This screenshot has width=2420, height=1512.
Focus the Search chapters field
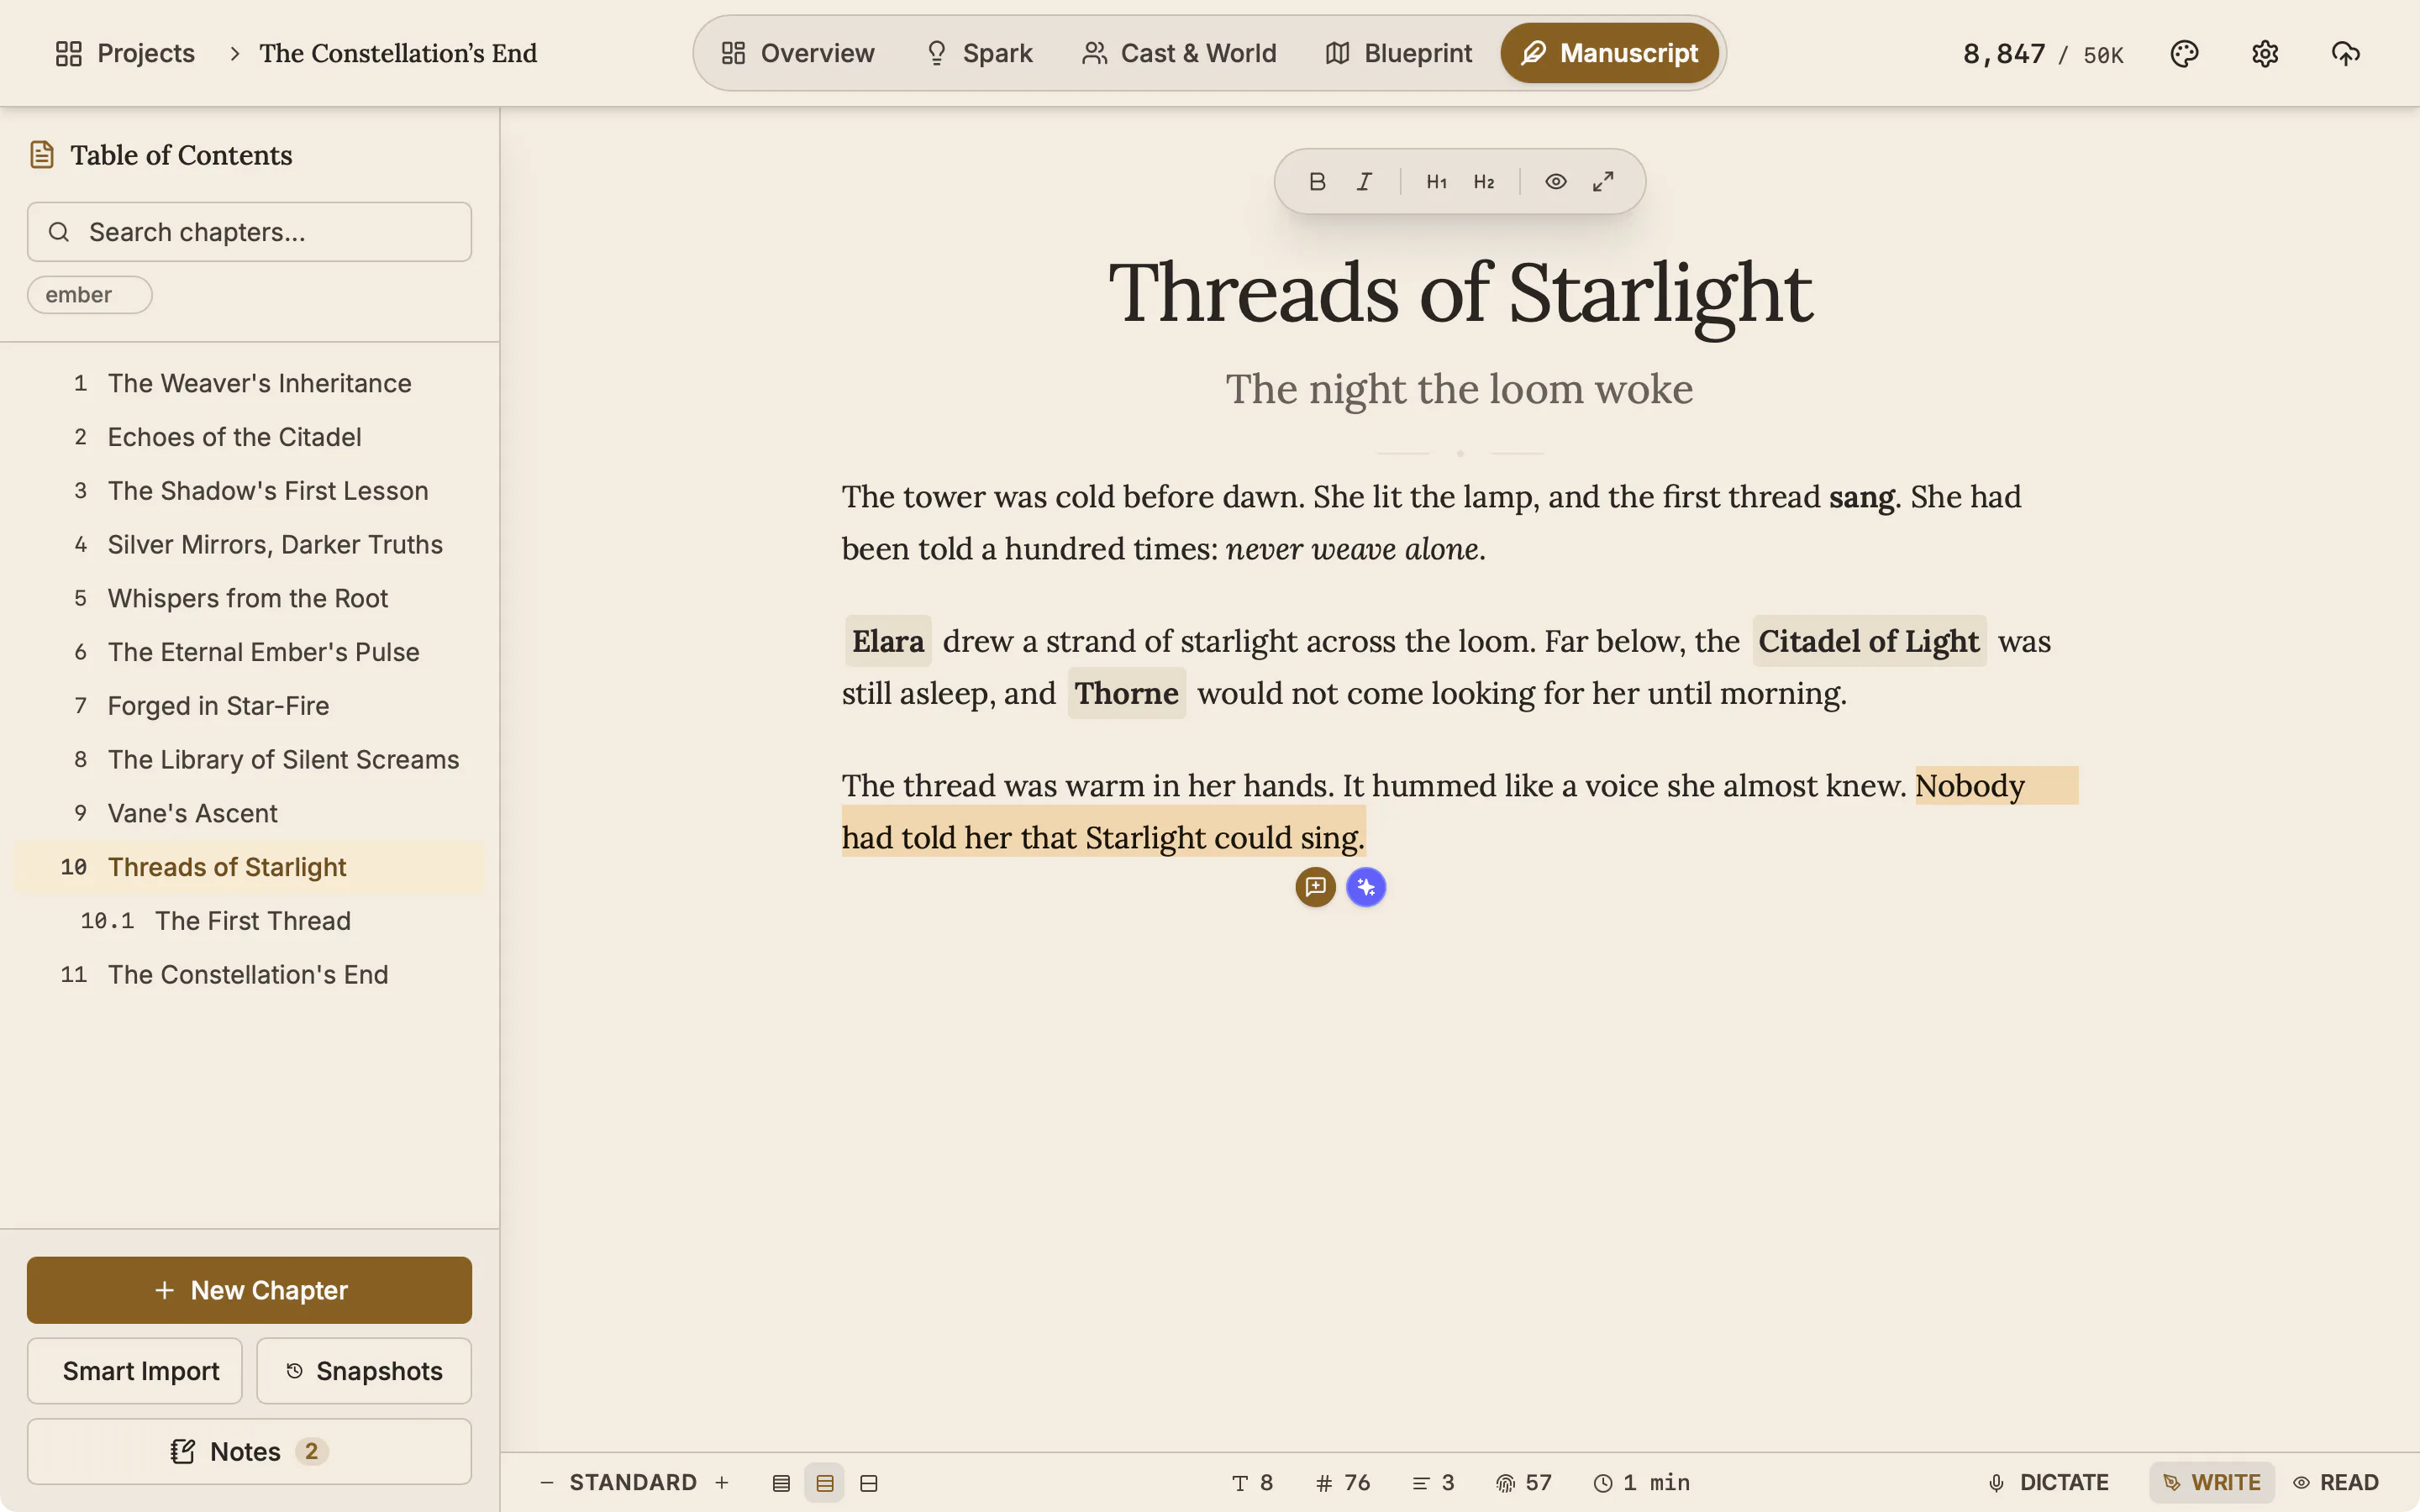[249, 232]
